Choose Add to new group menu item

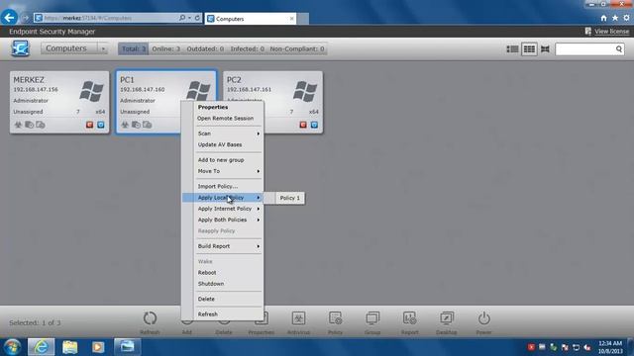pos(221,160)
